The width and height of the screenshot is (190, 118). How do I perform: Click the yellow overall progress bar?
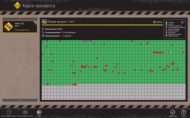[102, 25]
